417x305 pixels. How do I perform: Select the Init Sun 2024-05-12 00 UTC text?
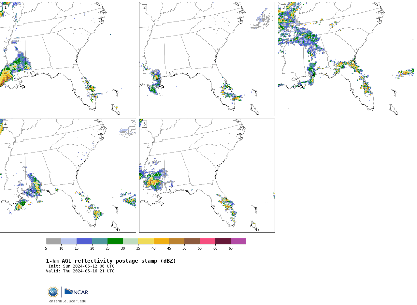tap(81, 266)
